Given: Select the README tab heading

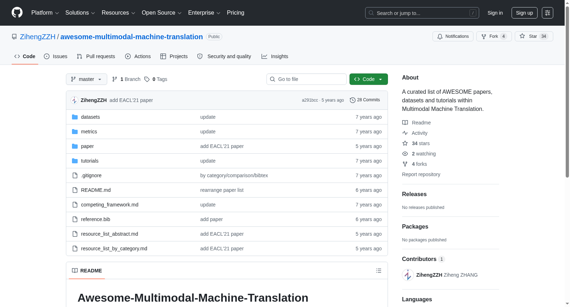Looking at the screenshot, I should tap(87, 271).
